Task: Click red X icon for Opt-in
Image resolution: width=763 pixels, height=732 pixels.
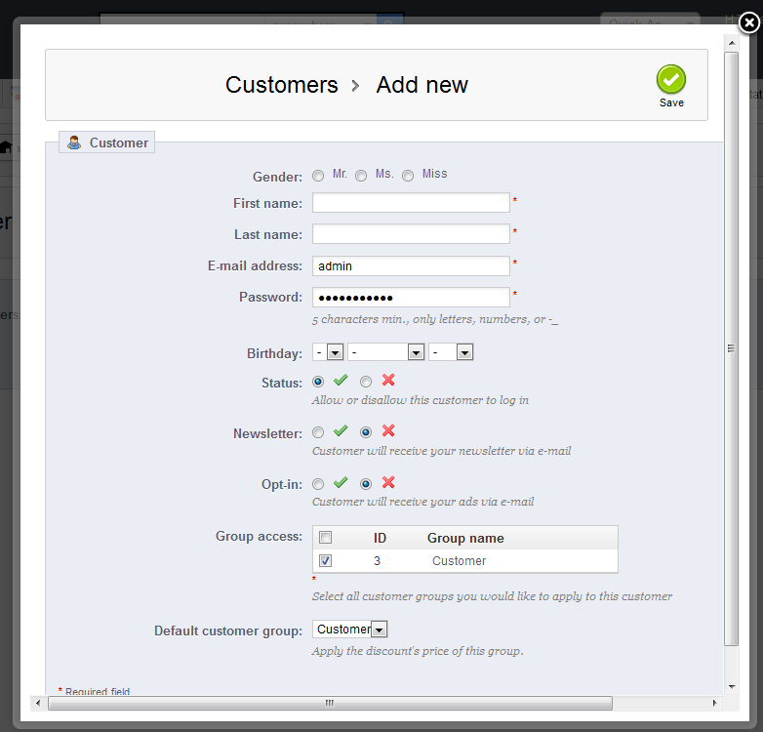Action: click(388, 483)
